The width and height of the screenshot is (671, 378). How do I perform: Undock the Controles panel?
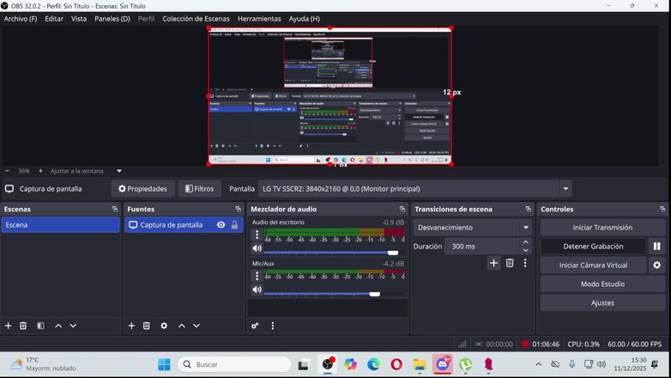662,209
